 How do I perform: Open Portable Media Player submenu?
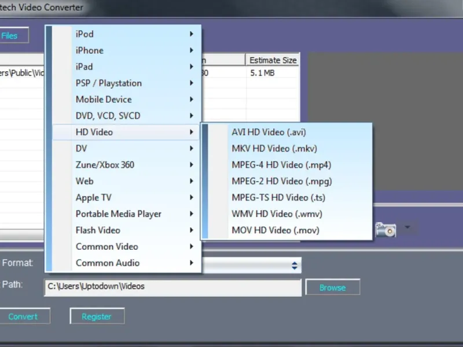127,214
